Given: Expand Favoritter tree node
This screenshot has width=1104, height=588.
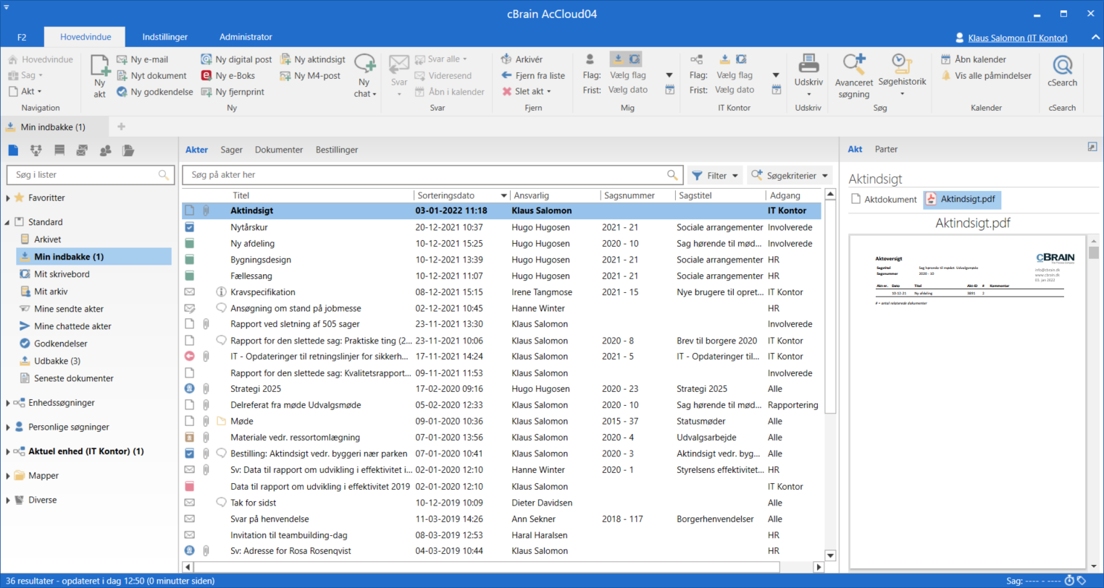Looking at the screenshot, I should click(x=8, y=198).
